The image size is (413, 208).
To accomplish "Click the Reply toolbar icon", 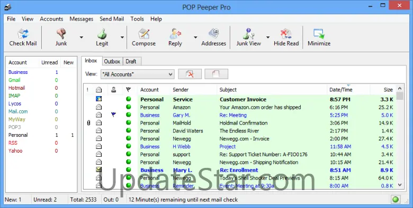I will coord(175,37).
